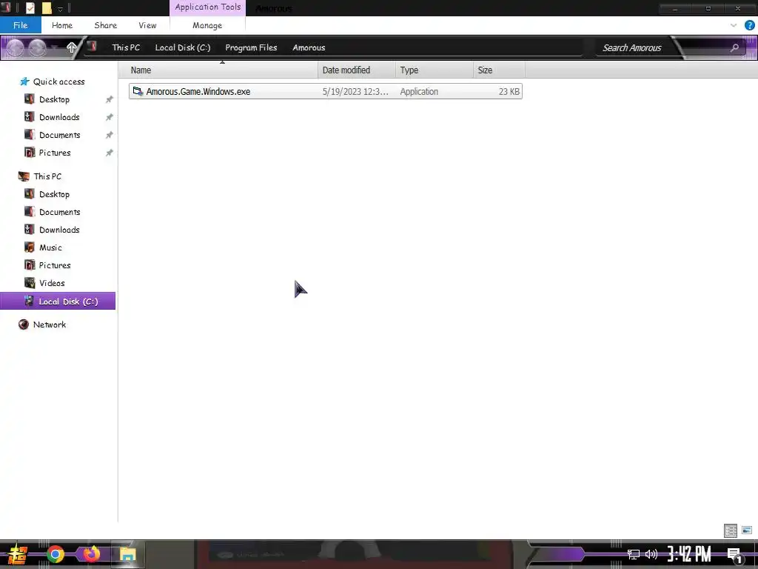Open Network in navigation pane
Image resolution: width=758 pixels, height=569 pixels.
click(x=50, y=325)
